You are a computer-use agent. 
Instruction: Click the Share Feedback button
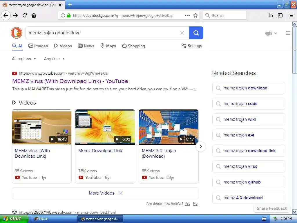click(272, 208)
